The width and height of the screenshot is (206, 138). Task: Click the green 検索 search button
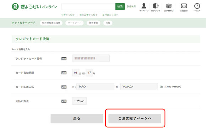coord(120,6)
